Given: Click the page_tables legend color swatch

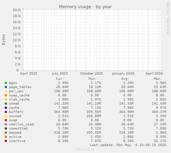Looking at the screenshot, I should tap(6, 87).
